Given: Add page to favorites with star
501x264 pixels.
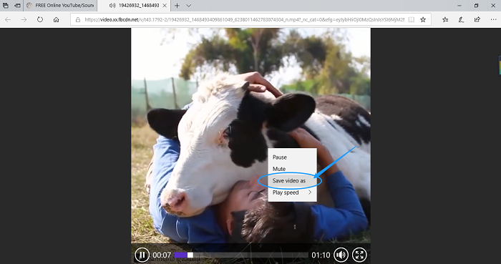Looking at the screenshot, I should tap(423, 19).
